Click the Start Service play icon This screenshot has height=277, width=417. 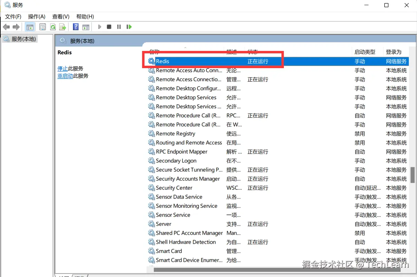coord(99,27)
